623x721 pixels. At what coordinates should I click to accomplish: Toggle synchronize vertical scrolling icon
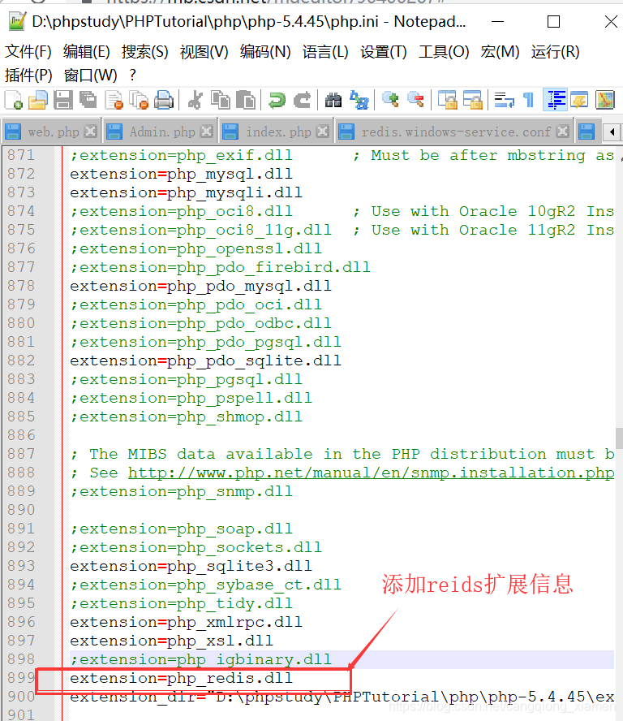tap(447, 100)
